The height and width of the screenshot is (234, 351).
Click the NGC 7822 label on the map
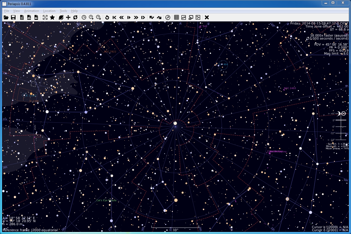tap(110, 52)
